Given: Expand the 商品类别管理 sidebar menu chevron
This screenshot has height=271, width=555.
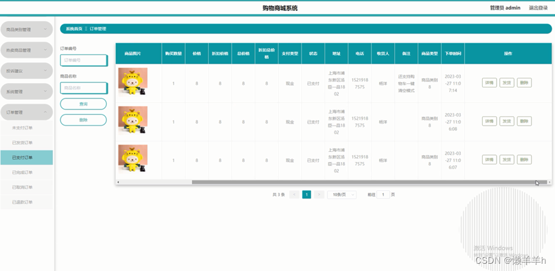Looking at the screenshot, I should (46, 29).
